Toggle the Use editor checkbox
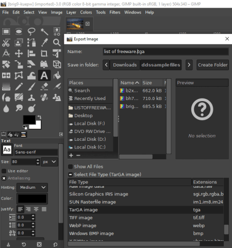The image size is (232, 248). [4, 171]
